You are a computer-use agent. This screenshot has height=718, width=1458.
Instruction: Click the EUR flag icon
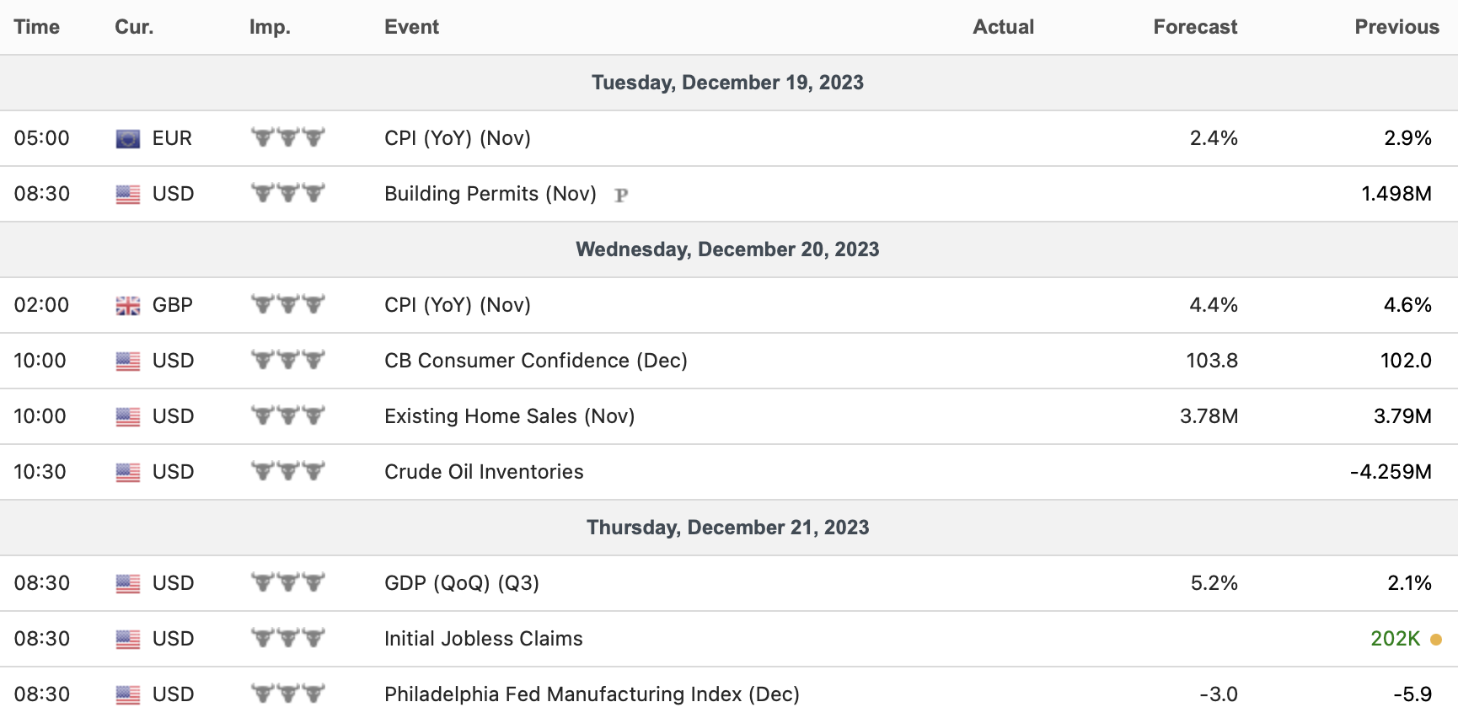[x=127, y=139]
